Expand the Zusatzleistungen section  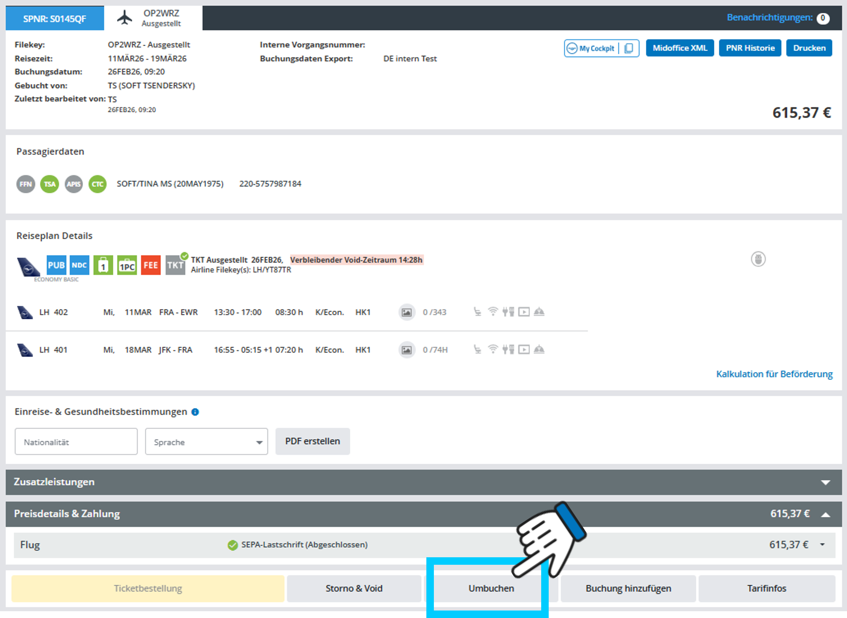pos(825,482)
